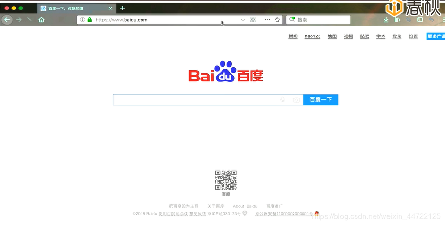Open the library bookshelf icon
The image size is (445, 225).
397,20
